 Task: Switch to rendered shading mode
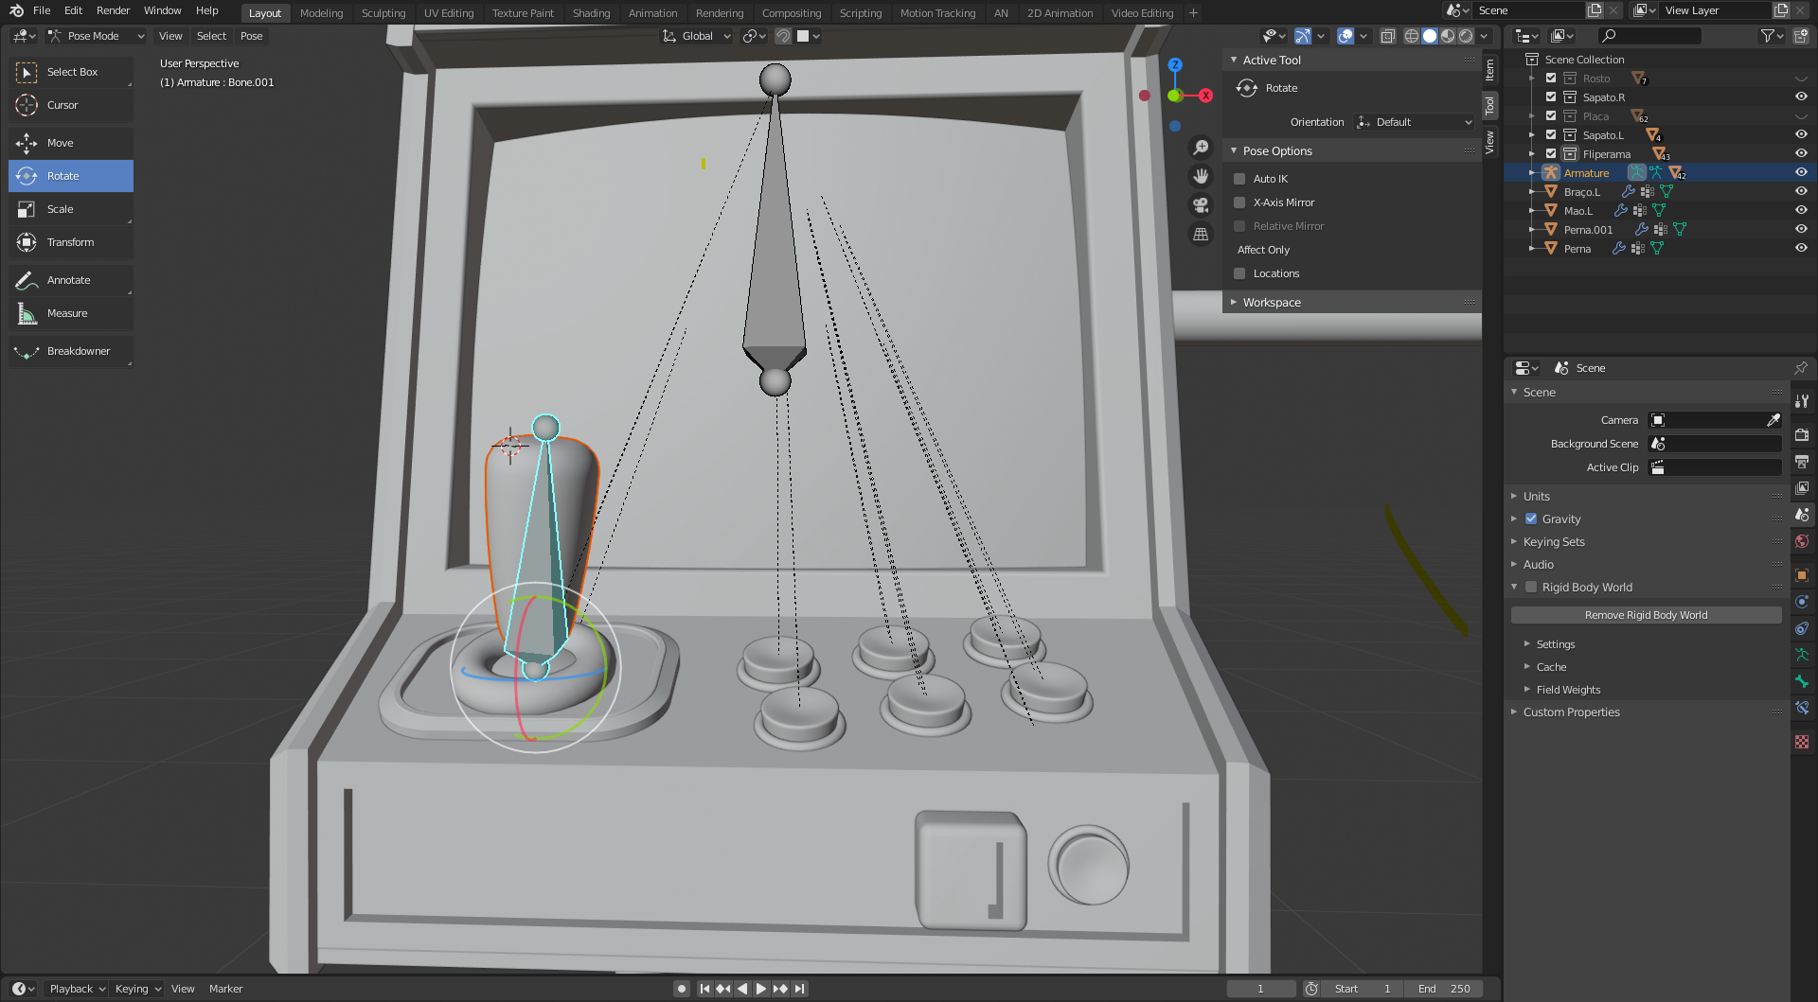1466,36
